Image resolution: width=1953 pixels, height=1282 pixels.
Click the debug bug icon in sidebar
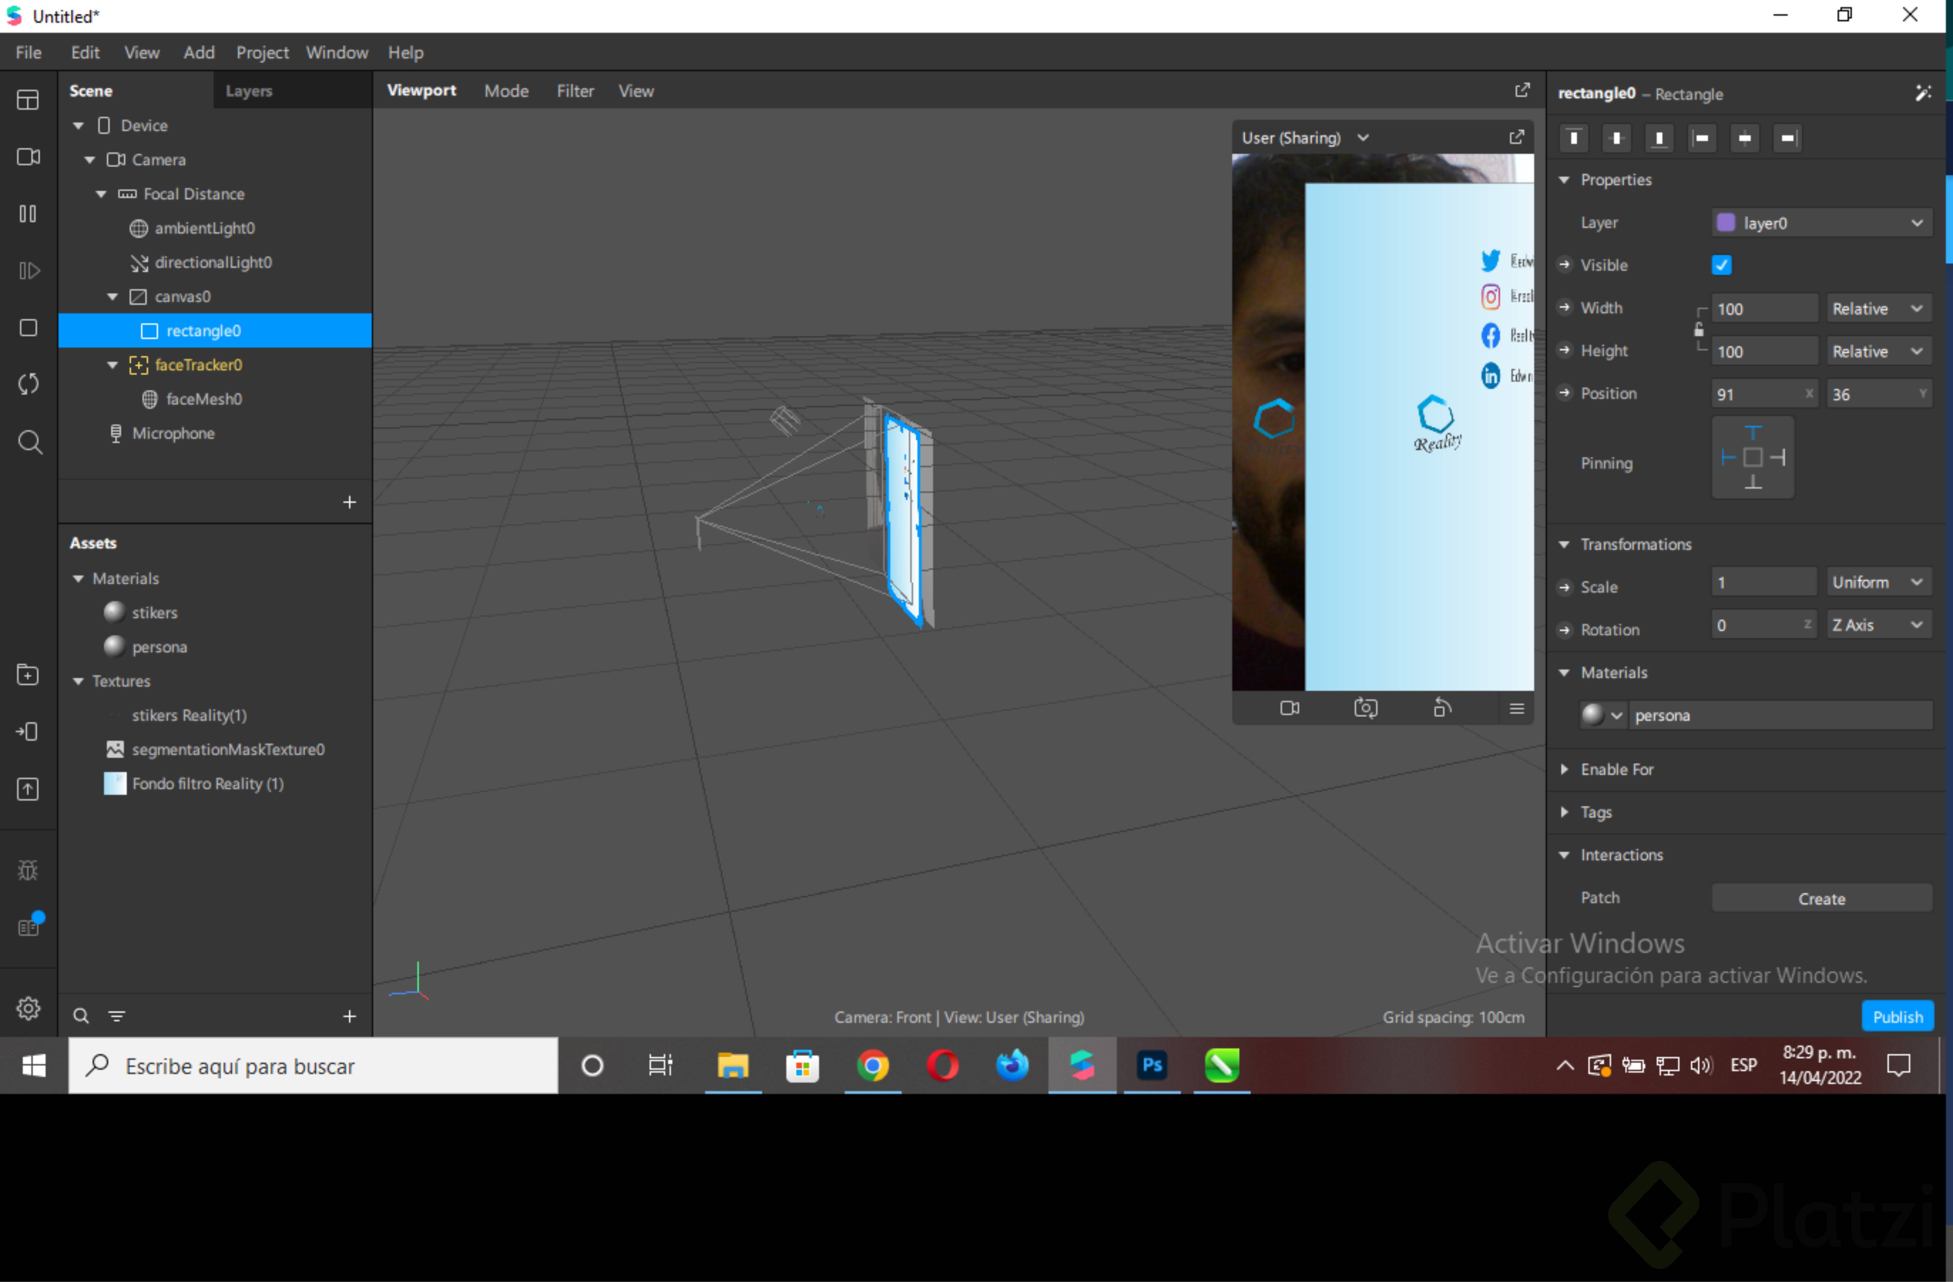tap(28, 870)
